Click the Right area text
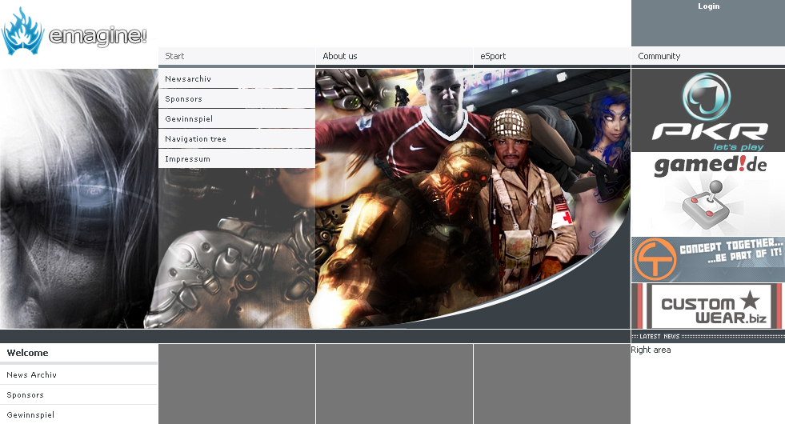Screen dimensions: 785x424 [x=651, y=350]
